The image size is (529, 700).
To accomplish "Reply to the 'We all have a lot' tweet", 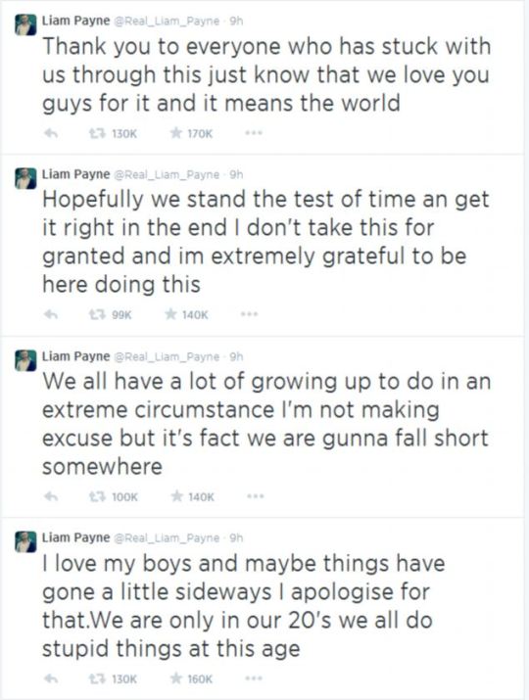I will point(51,496).
